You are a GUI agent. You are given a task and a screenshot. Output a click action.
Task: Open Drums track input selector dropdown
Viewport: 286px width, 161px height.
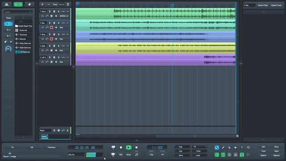pyautogui.click(x=64, y=16)
